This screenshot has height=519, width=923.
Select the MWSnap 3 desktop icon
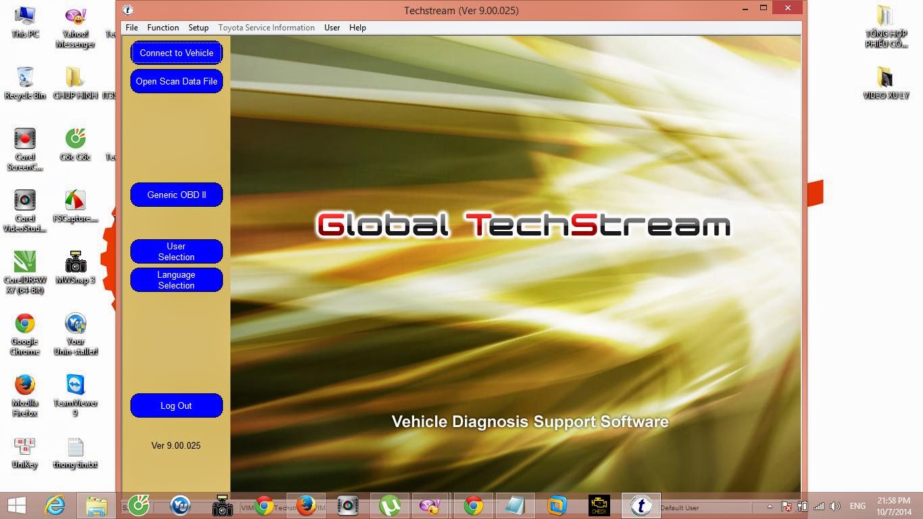75,267
